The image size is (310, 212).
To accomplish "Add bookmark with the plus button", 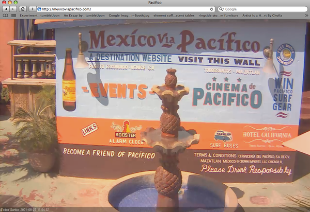I will coord(33,9).
